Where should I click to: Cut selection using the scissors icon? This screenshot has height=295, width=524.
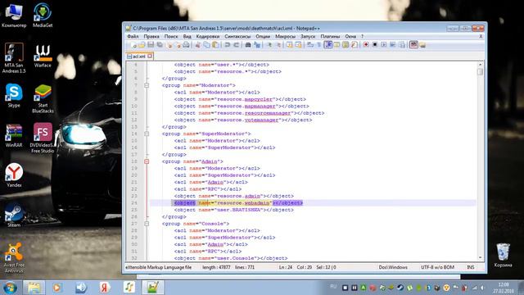[198, 45]
